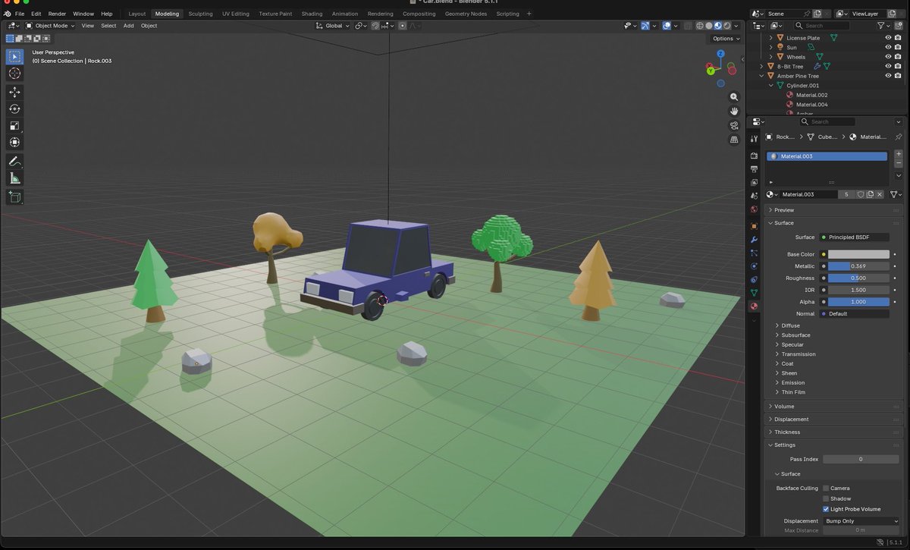The height and width of the screenshot is (550, 910).
Task: Open the Tool properties tab icon
Action: point(754,139)
